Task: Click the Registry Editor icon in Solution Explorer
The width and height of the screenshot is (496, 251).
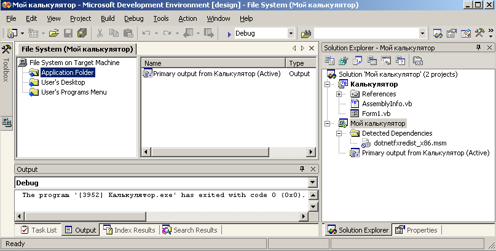Action: click(344, 61)
